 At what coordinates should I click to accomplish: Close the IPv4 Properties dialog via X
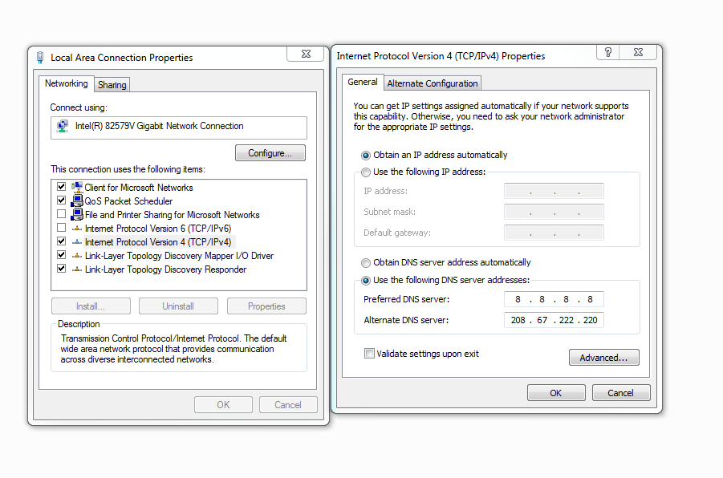pos(638,52)
